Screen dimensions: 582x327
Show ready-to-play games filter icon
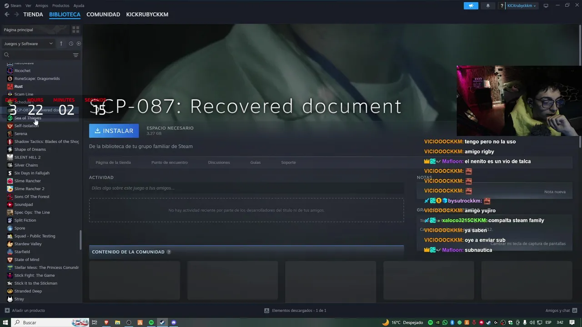tap(79, 44)
